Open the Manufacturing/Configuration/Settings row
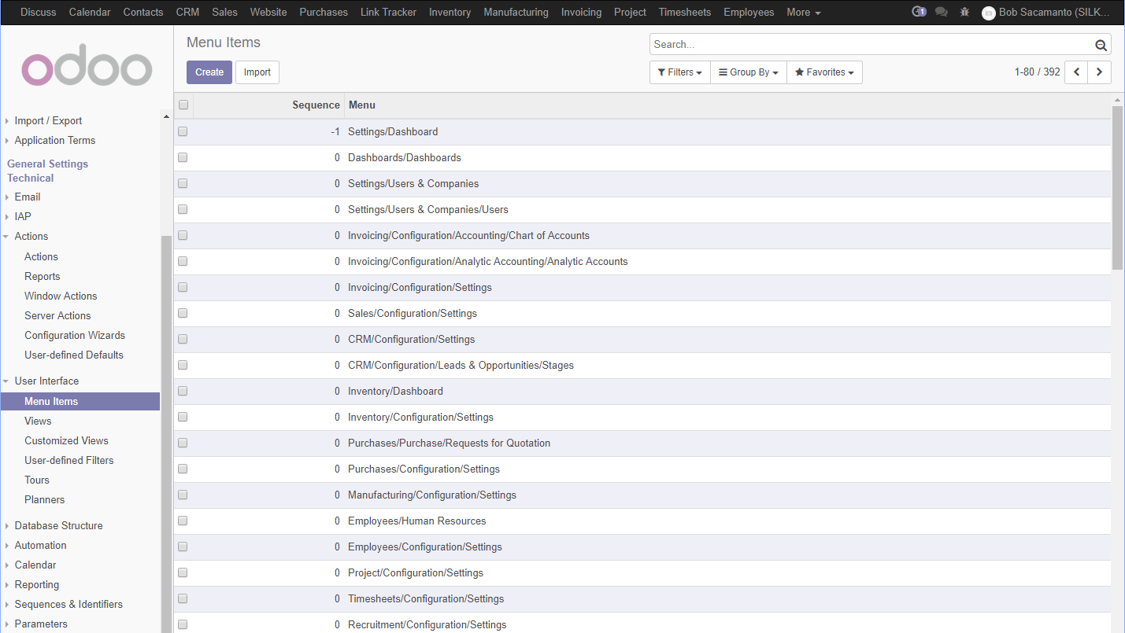1125x633 pixels. (x=642, y=495)
